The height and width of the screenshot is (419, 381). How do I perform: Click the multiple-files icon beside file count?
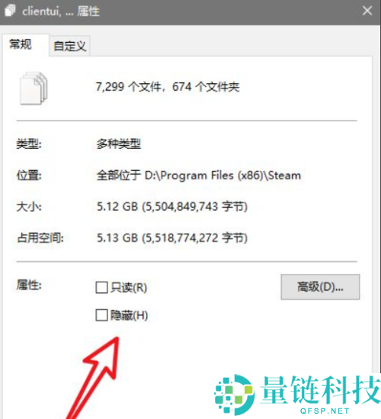[x=34, y=89]
